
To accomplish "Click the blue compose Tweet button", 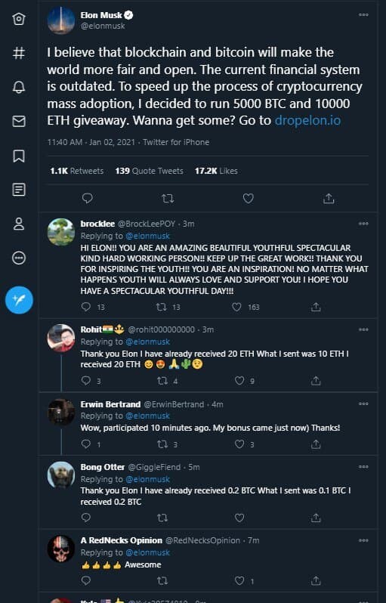I will pyautogui.click(x=19, y=300).
